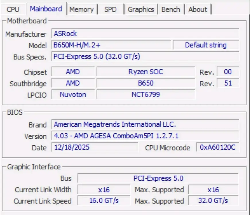Screen dimensions: 250x215
Task: Click the southbridge revision 51 field
Action: pos(228,83)
